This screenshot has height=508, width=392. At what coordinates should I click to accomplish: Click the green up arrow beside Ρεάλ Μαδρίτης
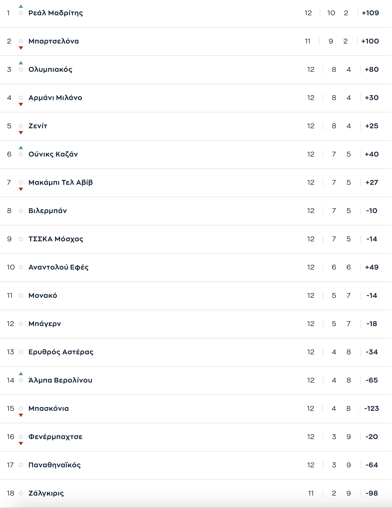21,6
